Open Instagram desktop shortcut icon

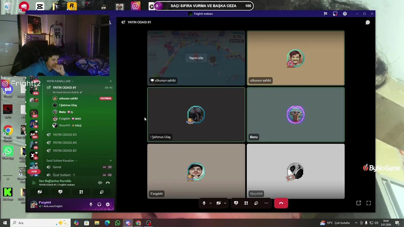pyautogui.click(x=135, y=6)
